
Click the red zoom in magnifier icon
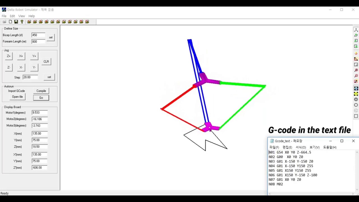(356, 70)
